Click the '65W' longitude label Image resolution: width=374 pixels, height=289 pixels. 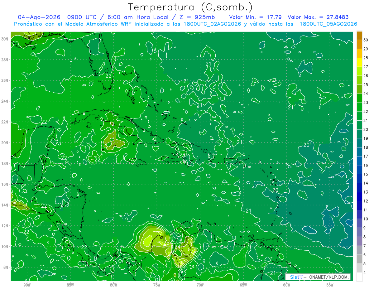click(x=243, y=285)
